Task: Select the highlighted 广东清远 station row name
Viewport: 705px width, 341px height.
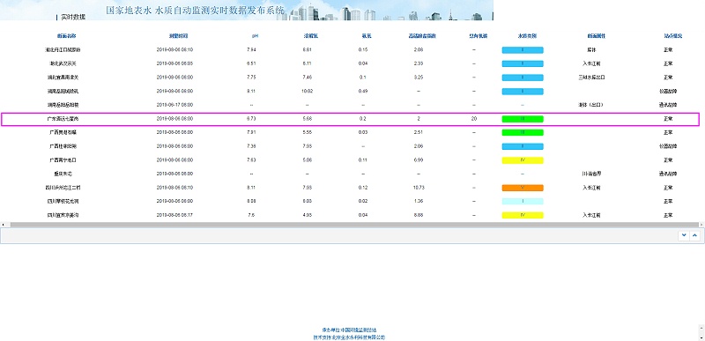Action: (65, 119)
